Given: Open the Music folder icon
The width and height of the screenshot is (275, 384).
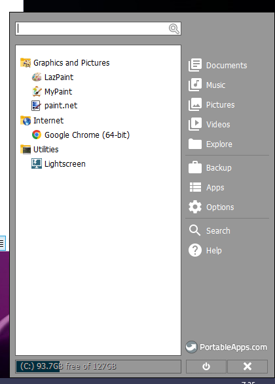Looking at the screenshot, I should point(195,85).
